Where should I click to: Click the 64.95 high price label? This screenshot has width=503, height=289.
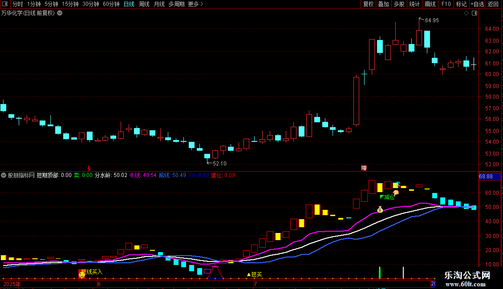click(x=432, y=20)
